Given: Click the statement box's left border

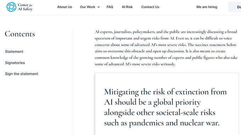Looking at the screenshot, I should click(x=94, y=104).
